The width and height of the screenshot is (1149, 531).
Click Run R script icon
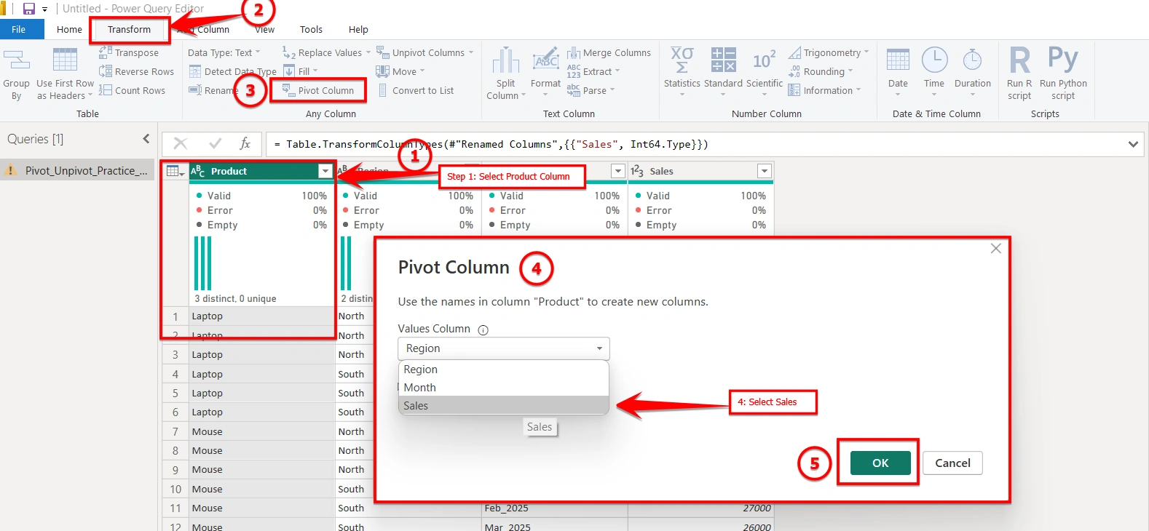(x=1019, y=60)
